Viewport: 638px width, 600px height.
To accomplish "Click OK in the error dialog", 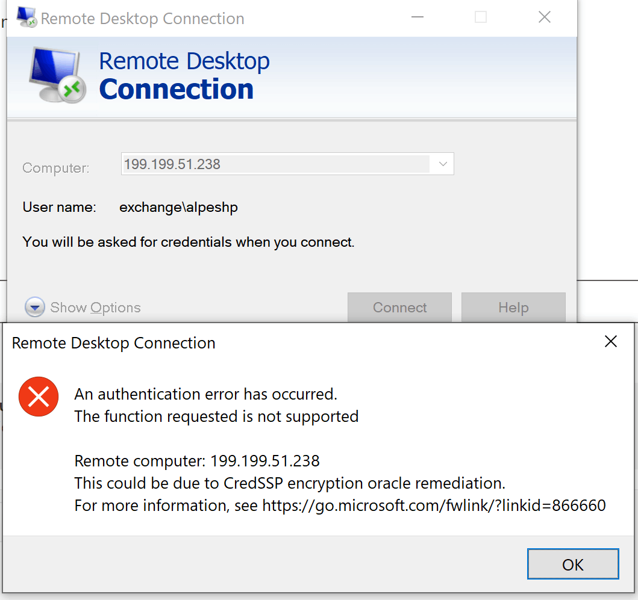I will point(573,564).
